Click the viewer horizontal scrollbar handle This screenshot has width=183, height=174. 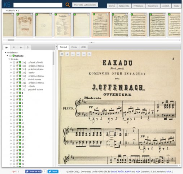tap(118, 166)
